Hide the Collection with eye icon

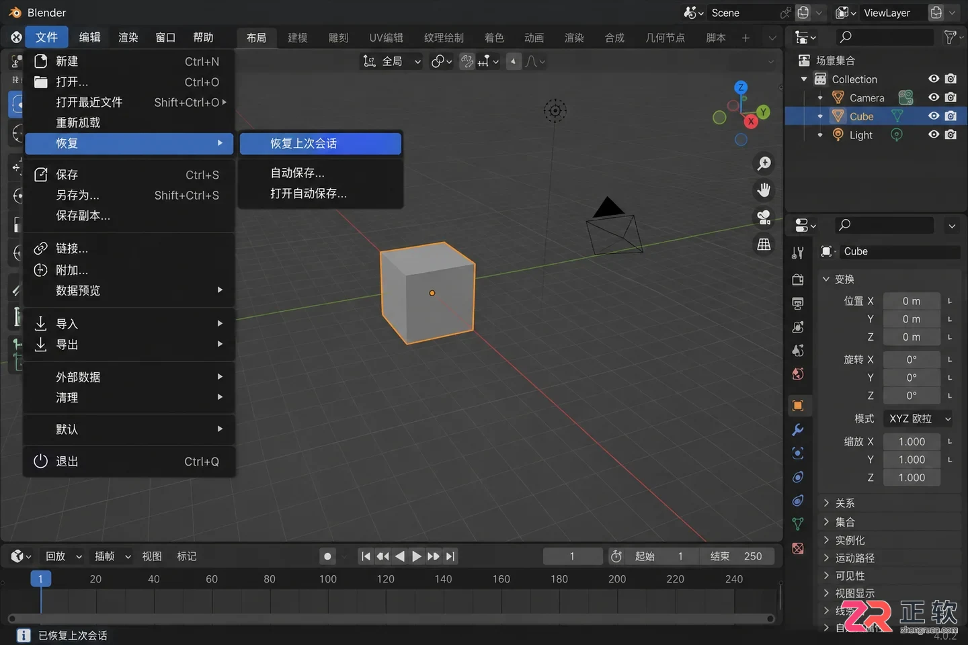[x=934, y=79]
